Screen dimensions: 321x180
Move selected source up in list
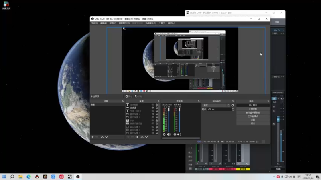pyautogui.click(x=142, y=137)
